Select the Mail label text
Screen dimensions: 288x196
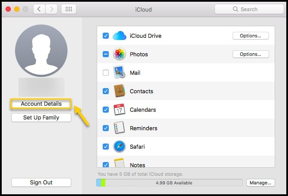[x=135, y=73]
